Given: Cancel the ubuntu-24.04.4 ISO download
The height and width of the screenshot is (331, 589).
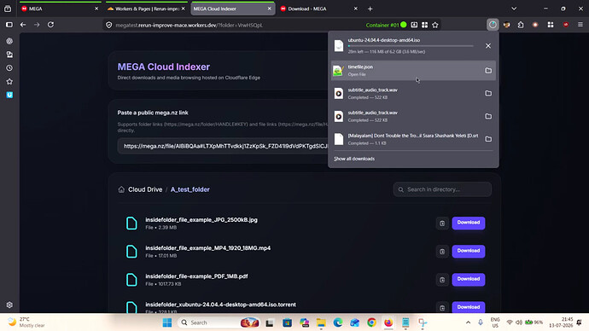Looking at the screenshot, I should point(488,46).
